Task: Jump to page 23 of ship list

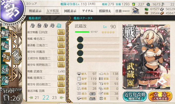Action: [x=54, y=98]
